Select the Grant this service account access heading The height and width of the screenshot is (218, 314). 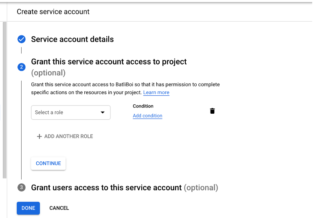pyautogui.click(x=109, y=62)
